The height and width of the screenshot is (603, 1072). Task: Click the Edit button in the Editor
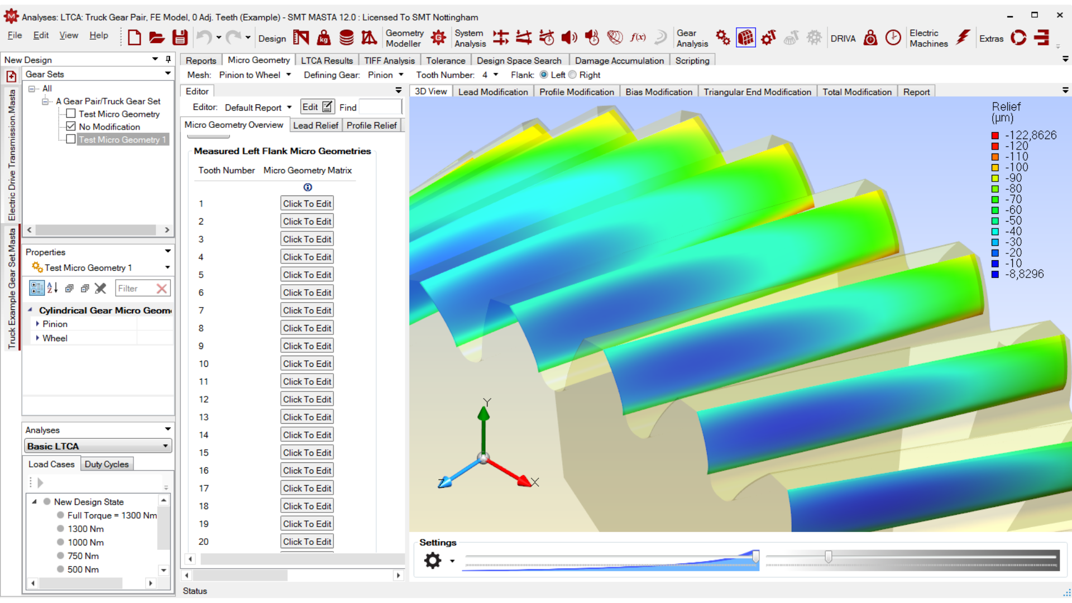point(317,107)
